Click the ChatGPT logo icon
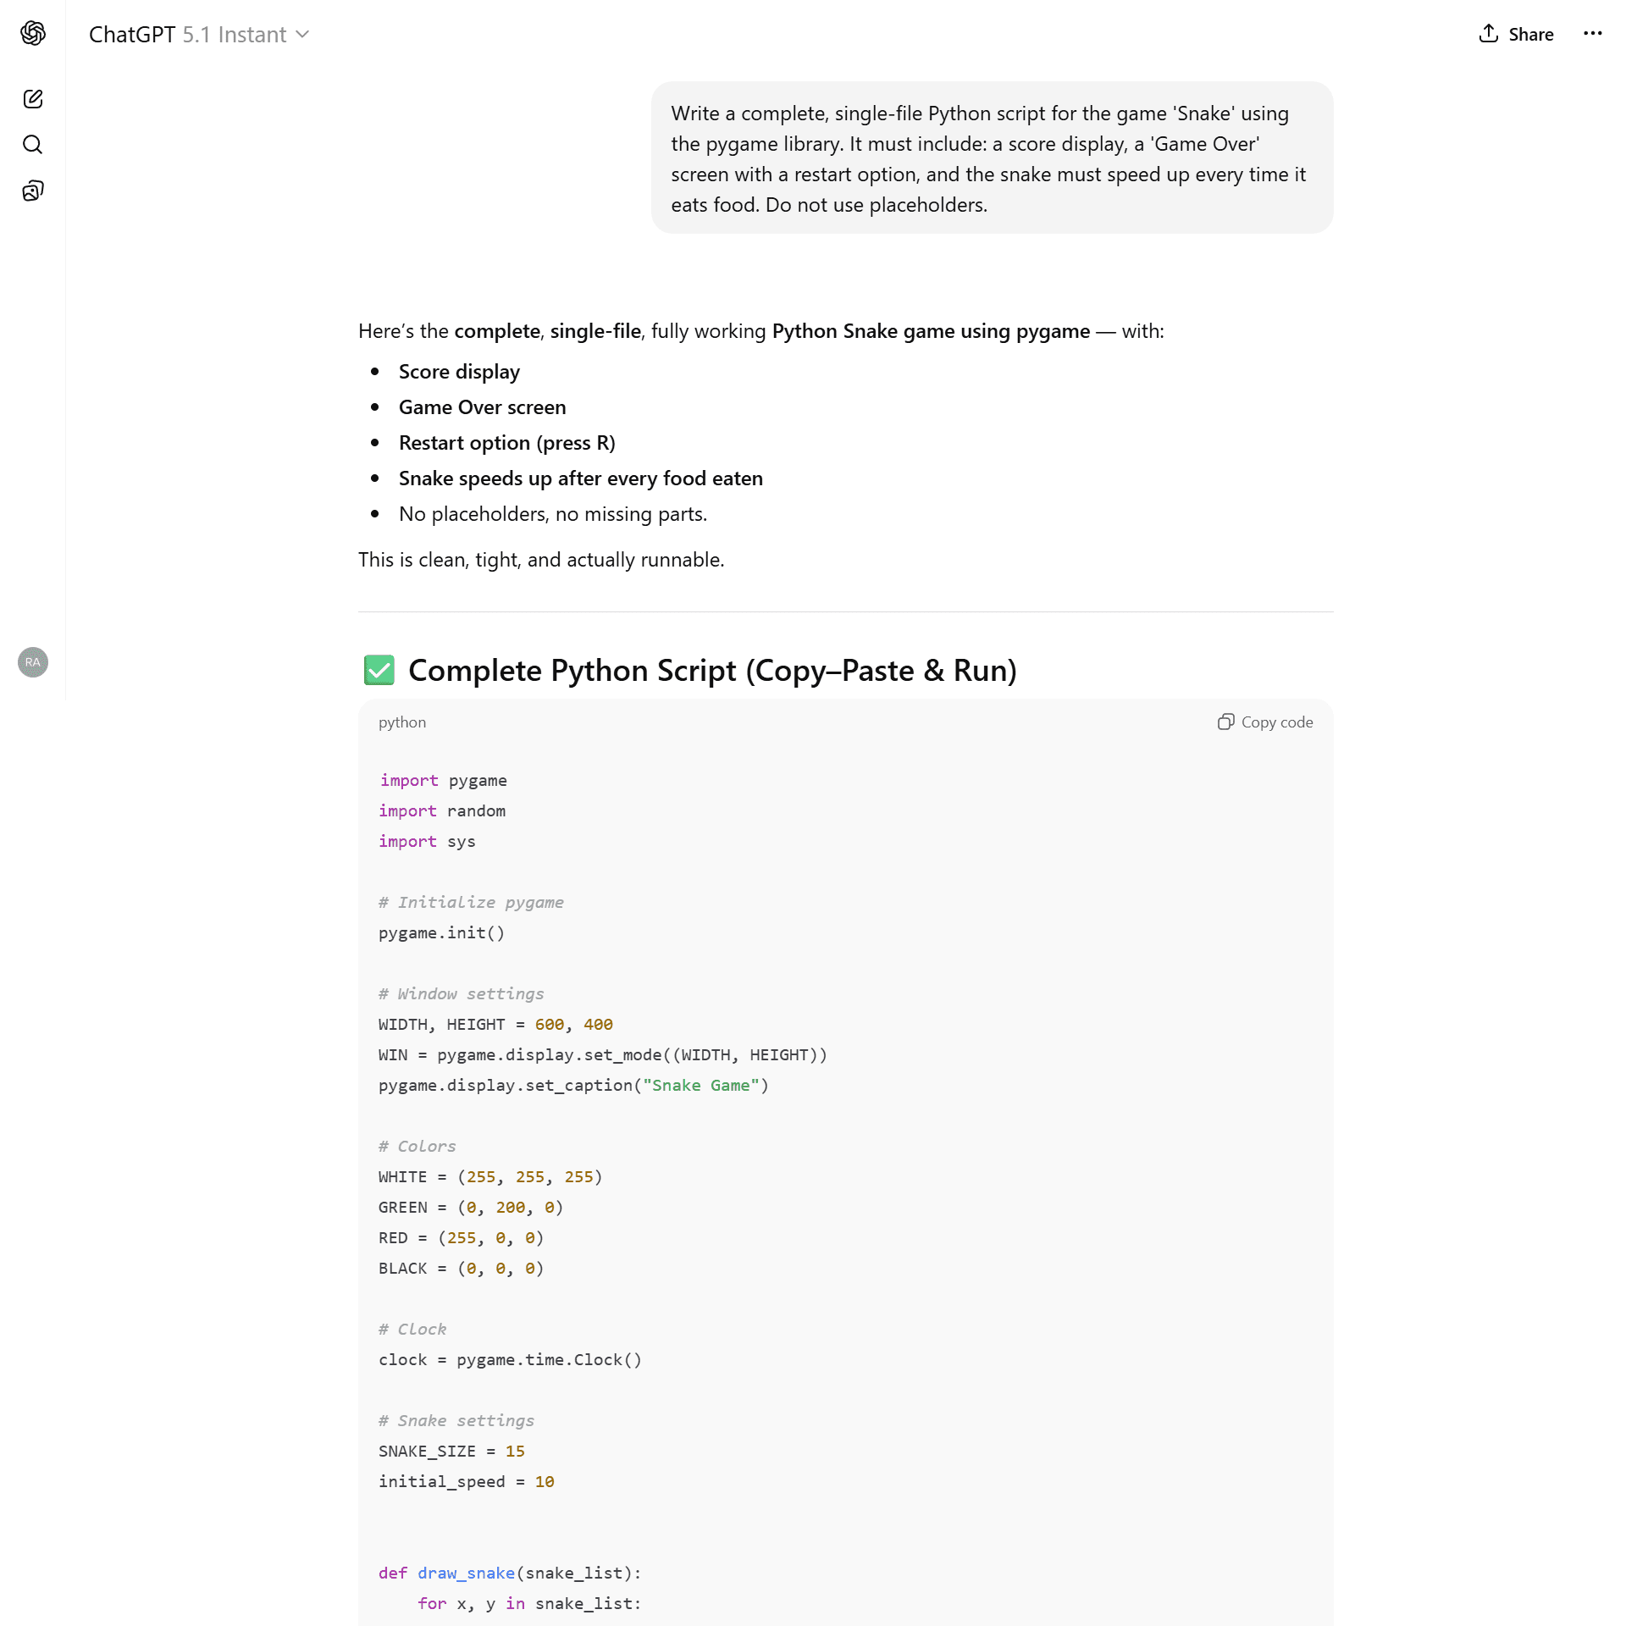The height and width of the screenshot is (1626, 1626). pos(33,33)
